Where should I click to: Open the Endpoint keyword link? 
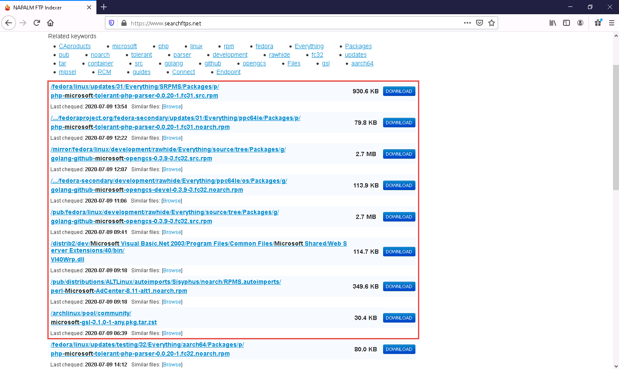[x=229, y=72]
